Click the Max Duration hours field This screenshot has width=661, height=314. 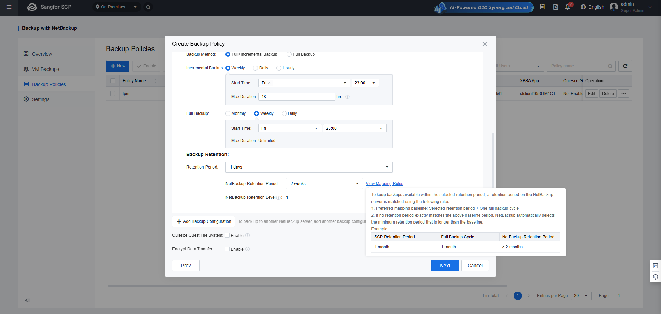click(x=297, y=97)
